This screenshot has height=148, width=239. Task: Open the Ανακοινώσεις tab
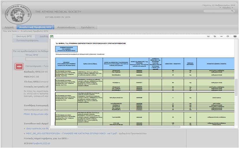[66, 27]
